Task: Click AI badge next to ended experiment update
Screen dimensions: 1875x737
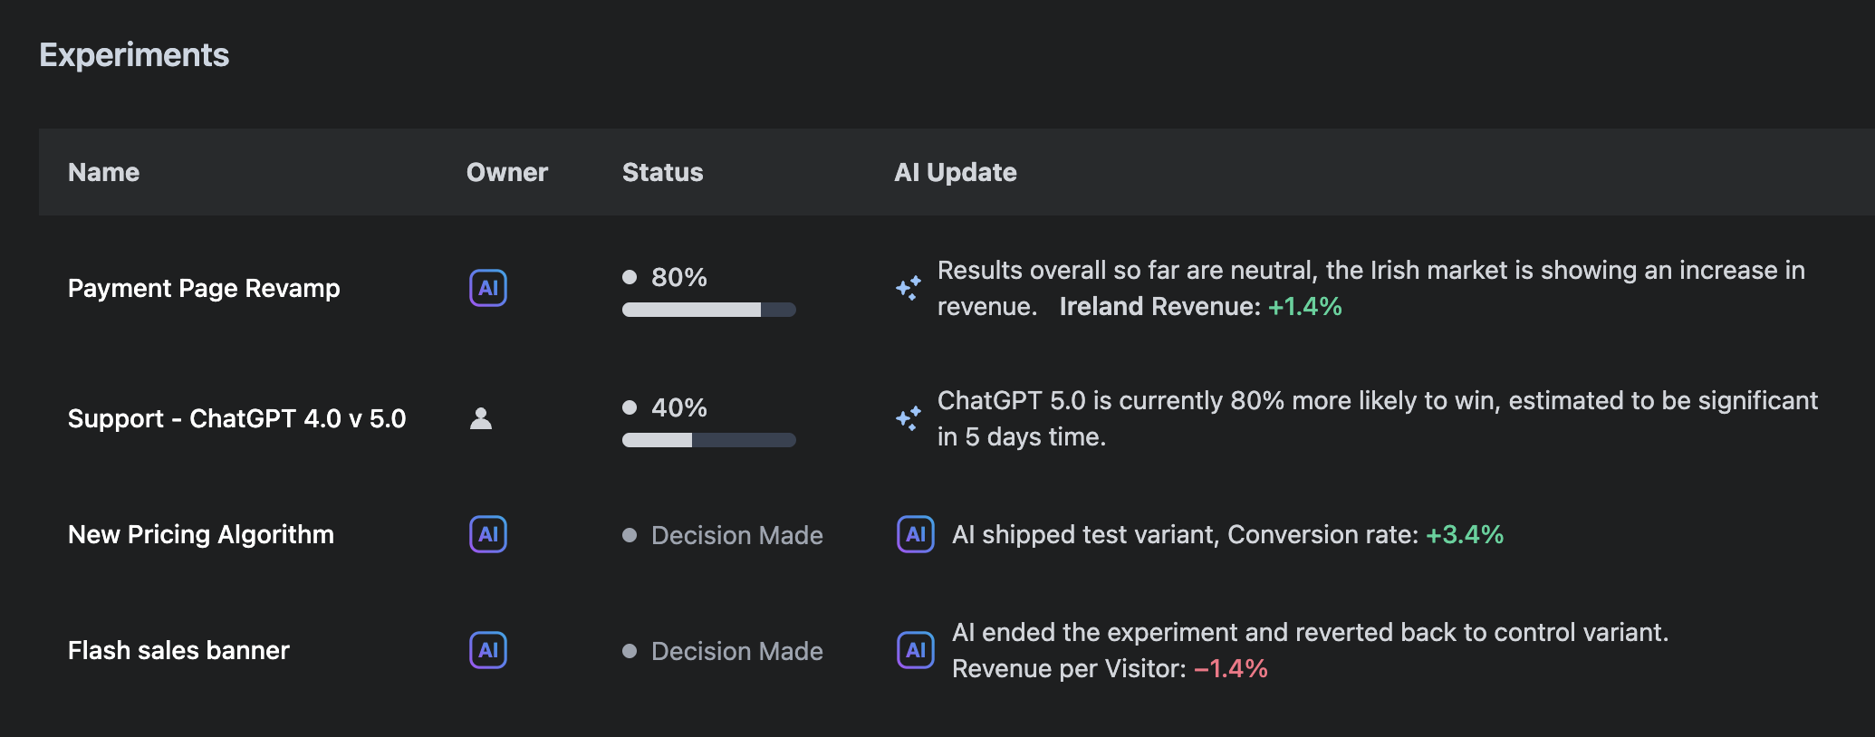Action: tap(915, 650)
